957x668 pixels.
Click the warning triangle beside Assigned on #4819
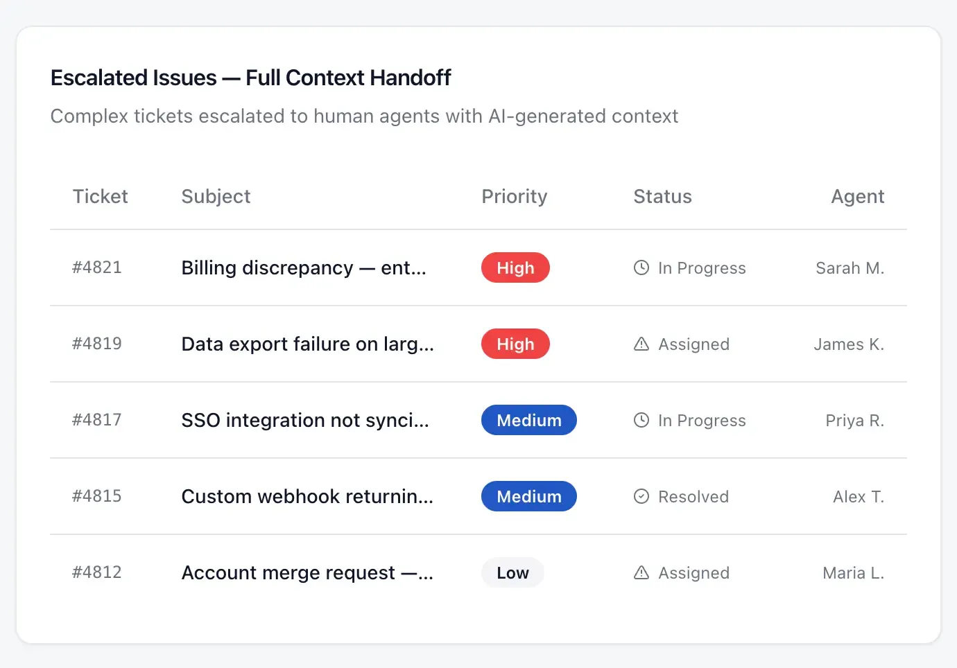point(641,344)
